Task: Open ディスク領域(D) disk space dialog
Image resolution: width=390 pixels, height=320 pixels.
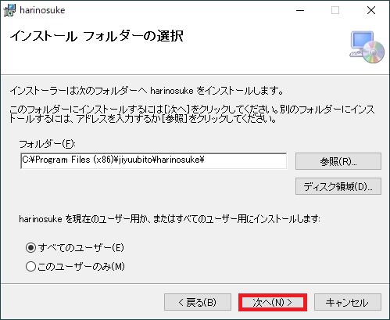Action: pos(338,186)
